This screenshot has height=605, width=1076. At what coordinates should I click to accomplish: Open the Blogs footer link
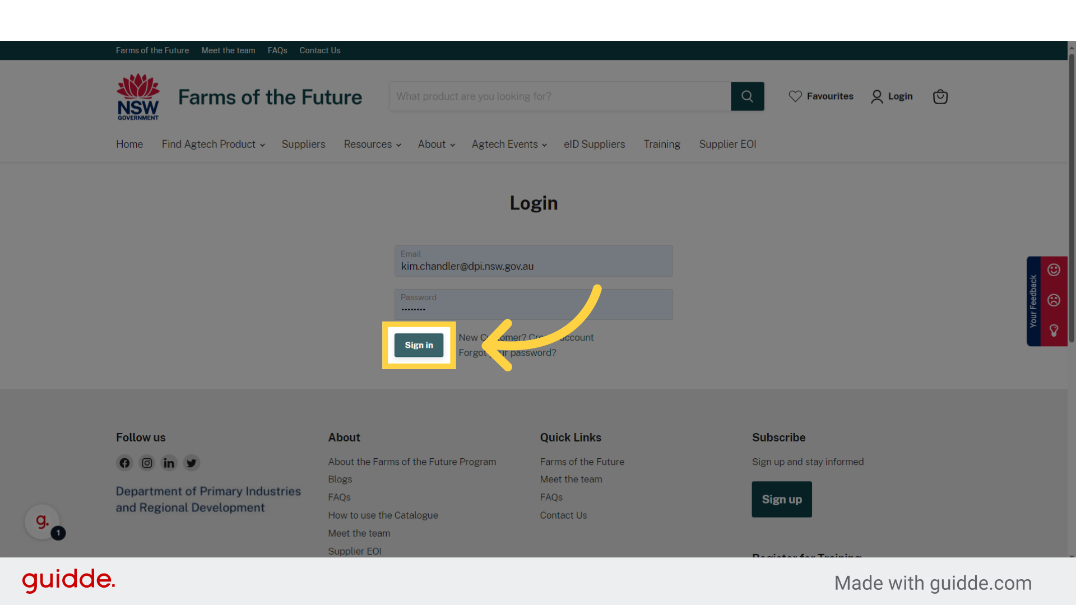pos(340,480)
